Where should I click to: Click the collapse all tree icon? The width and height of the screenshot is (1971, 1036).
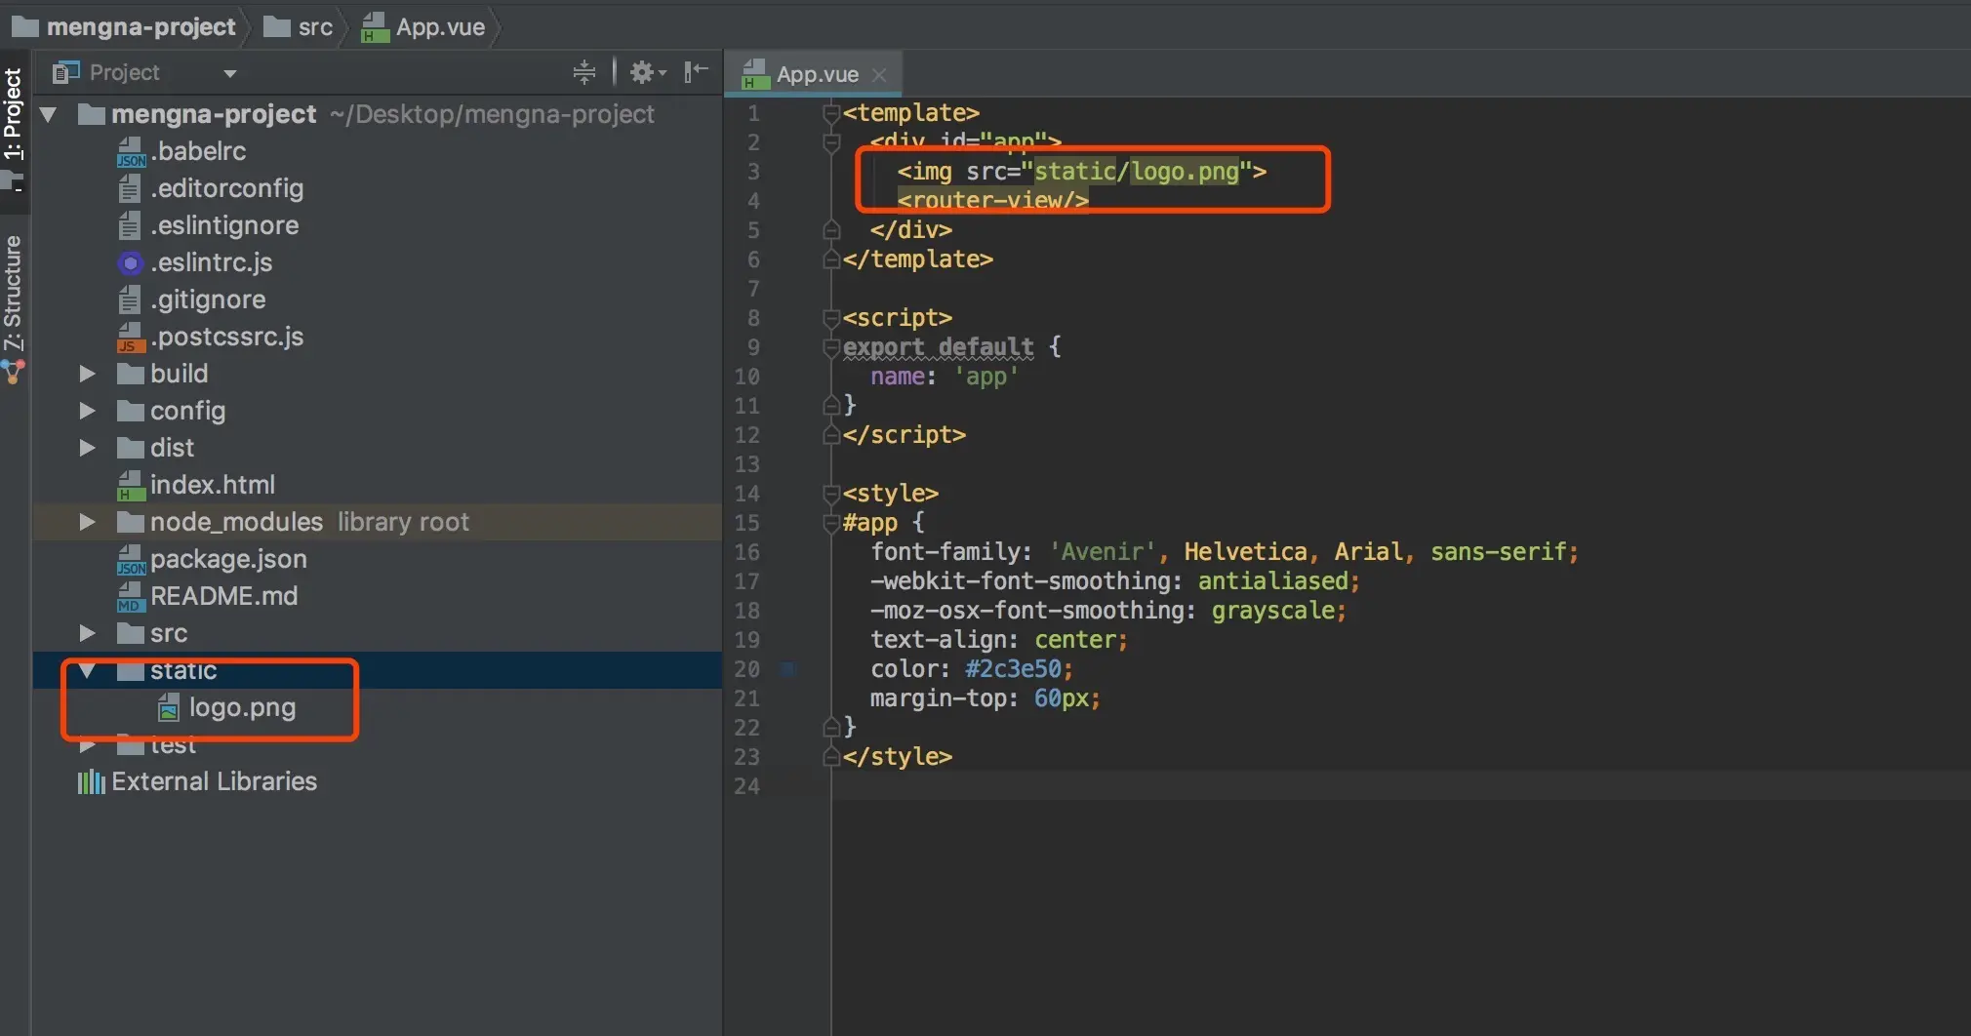pyautogui.click(x=583, y=72)
